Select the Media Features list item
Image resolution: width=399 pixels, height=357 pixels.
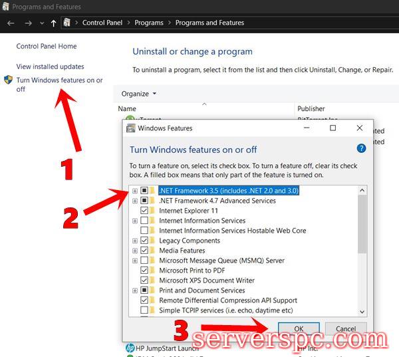pos(182,251)
